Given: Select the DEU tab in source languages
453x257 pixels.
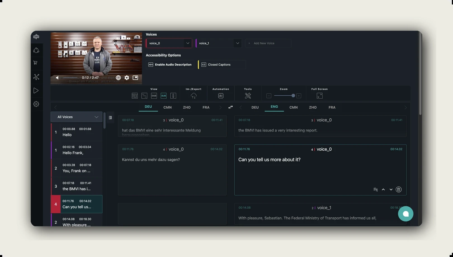Looking at the screenshot, I should coord(148,107).
